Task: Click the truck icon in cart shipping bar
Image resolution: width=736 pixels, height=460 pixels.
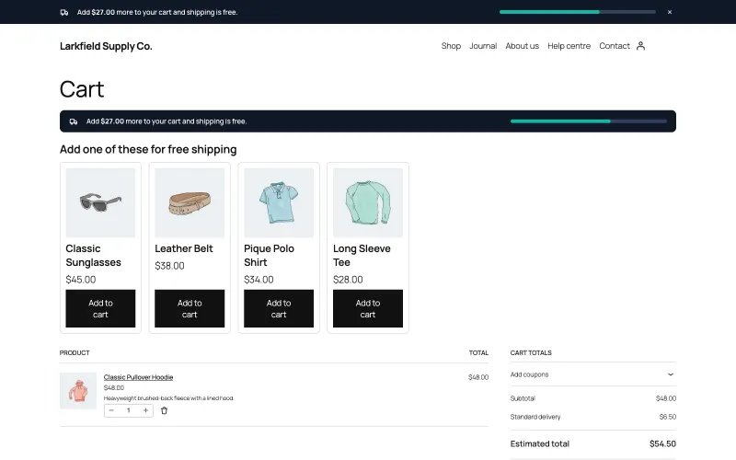Action: [74, 121]
